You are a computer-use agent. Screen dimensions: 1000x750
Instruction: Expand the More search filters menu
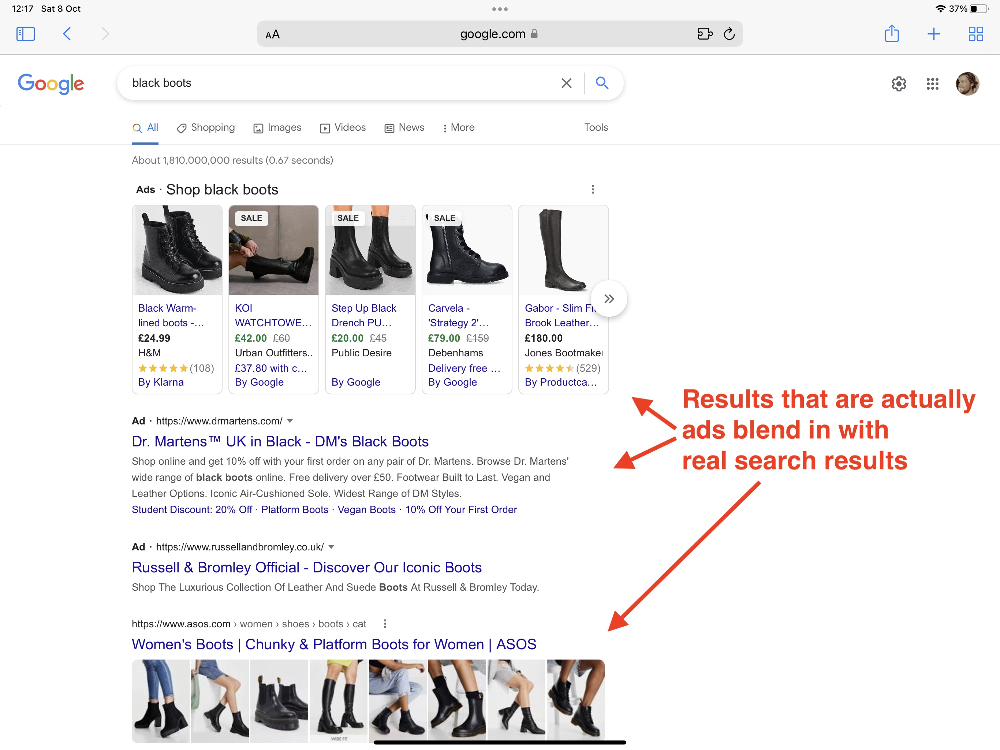point(458,127)
